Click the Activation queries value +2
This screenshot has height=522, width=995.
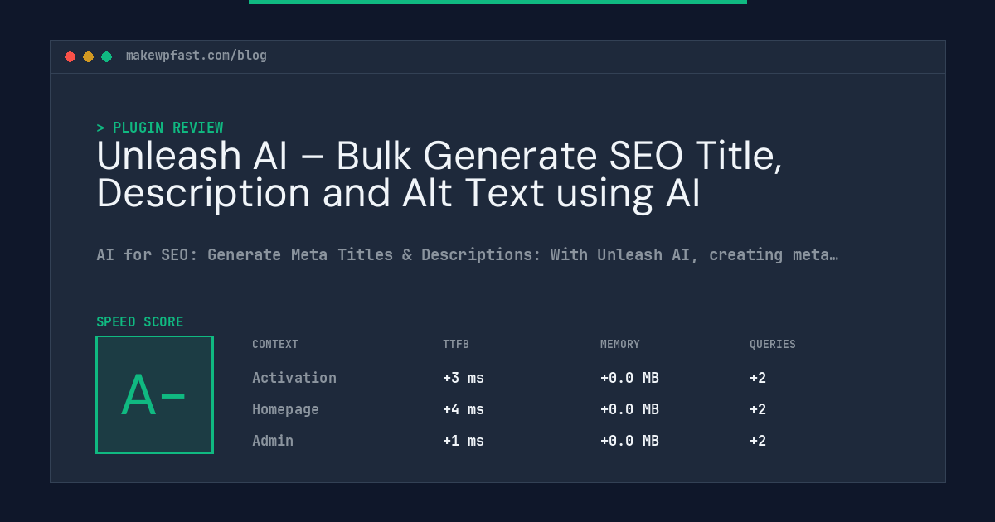pos(758,378)
